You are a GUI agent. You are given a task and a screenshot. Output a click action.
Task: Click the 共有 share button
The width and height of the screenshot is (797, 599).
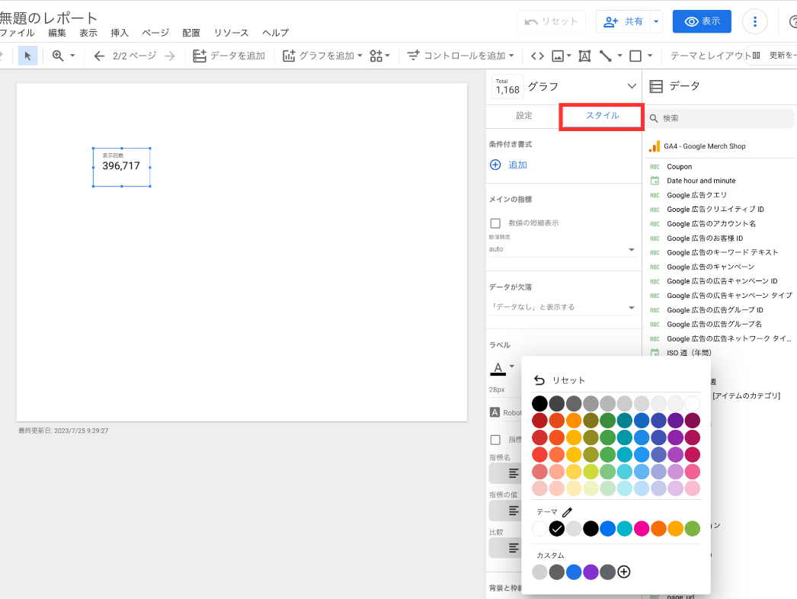pos(623,21)
